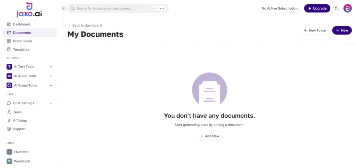Focus the templates and documents search field

[x=118, y=8]
